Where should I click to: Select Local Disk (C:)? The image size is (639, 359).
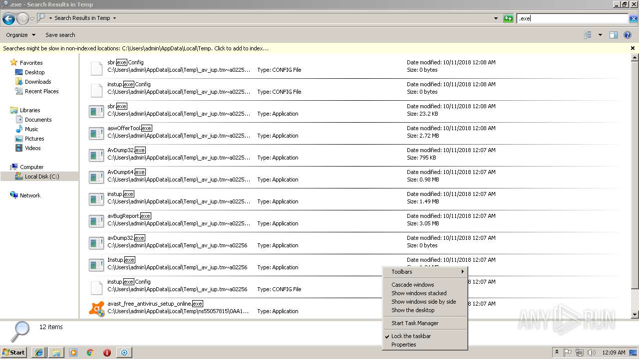pyautogui.click(x=42, y=177)
